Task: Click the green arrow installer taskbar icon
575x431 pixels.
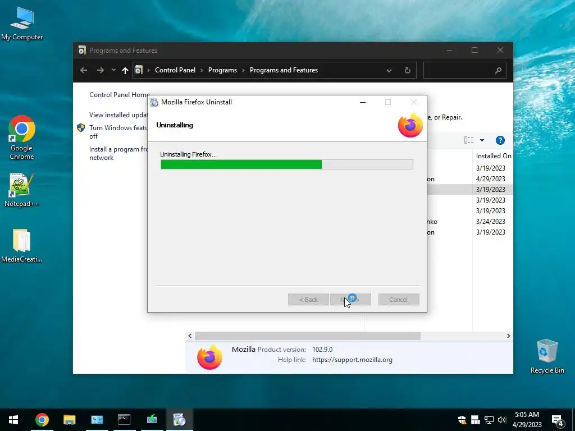Action: (x=152, y=420)
